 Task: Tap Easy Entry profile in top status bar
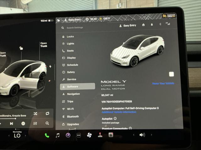coord(73,20)
